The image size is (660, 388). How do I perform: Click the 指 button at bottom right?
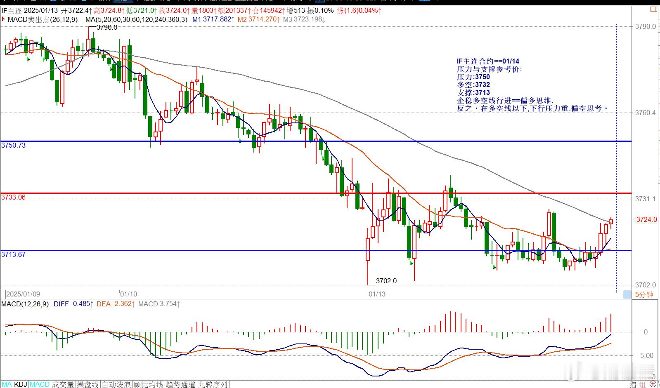tap(634, 385)
